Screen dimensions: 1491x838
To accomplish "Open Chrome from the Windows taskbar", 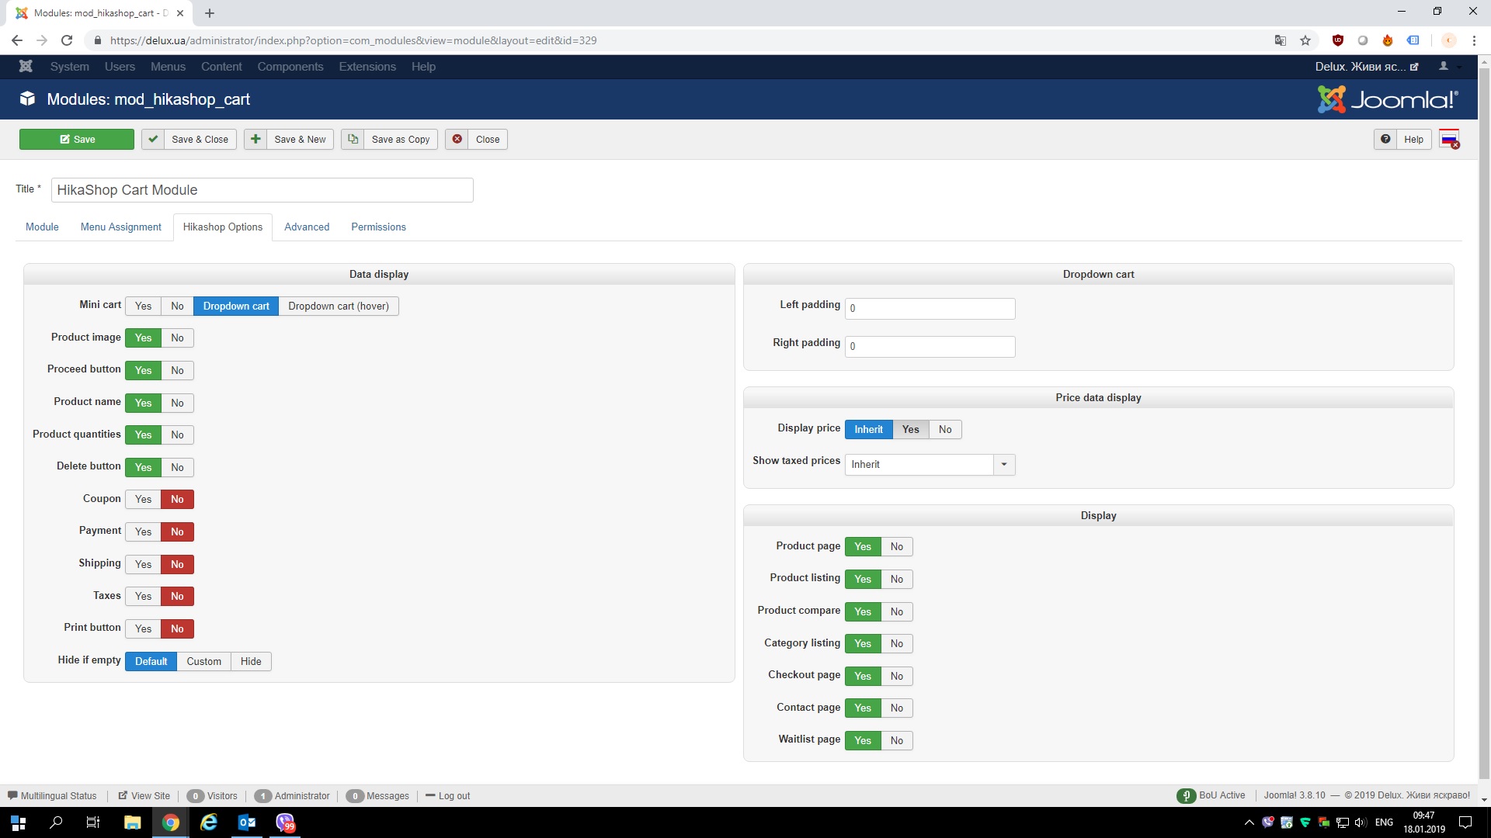I will [171, 822].
